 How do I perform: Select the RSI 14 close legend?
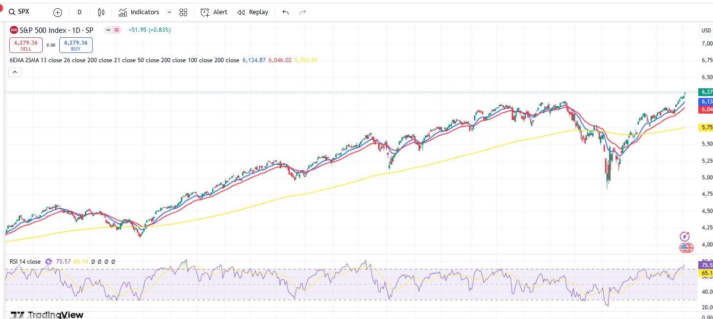click(25, 262)
